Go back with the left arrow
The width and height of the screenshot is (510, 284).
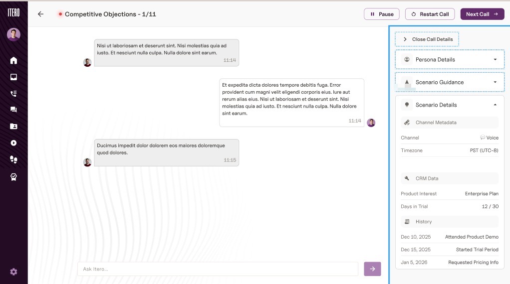pyautogui.click(x=40, y=14)
